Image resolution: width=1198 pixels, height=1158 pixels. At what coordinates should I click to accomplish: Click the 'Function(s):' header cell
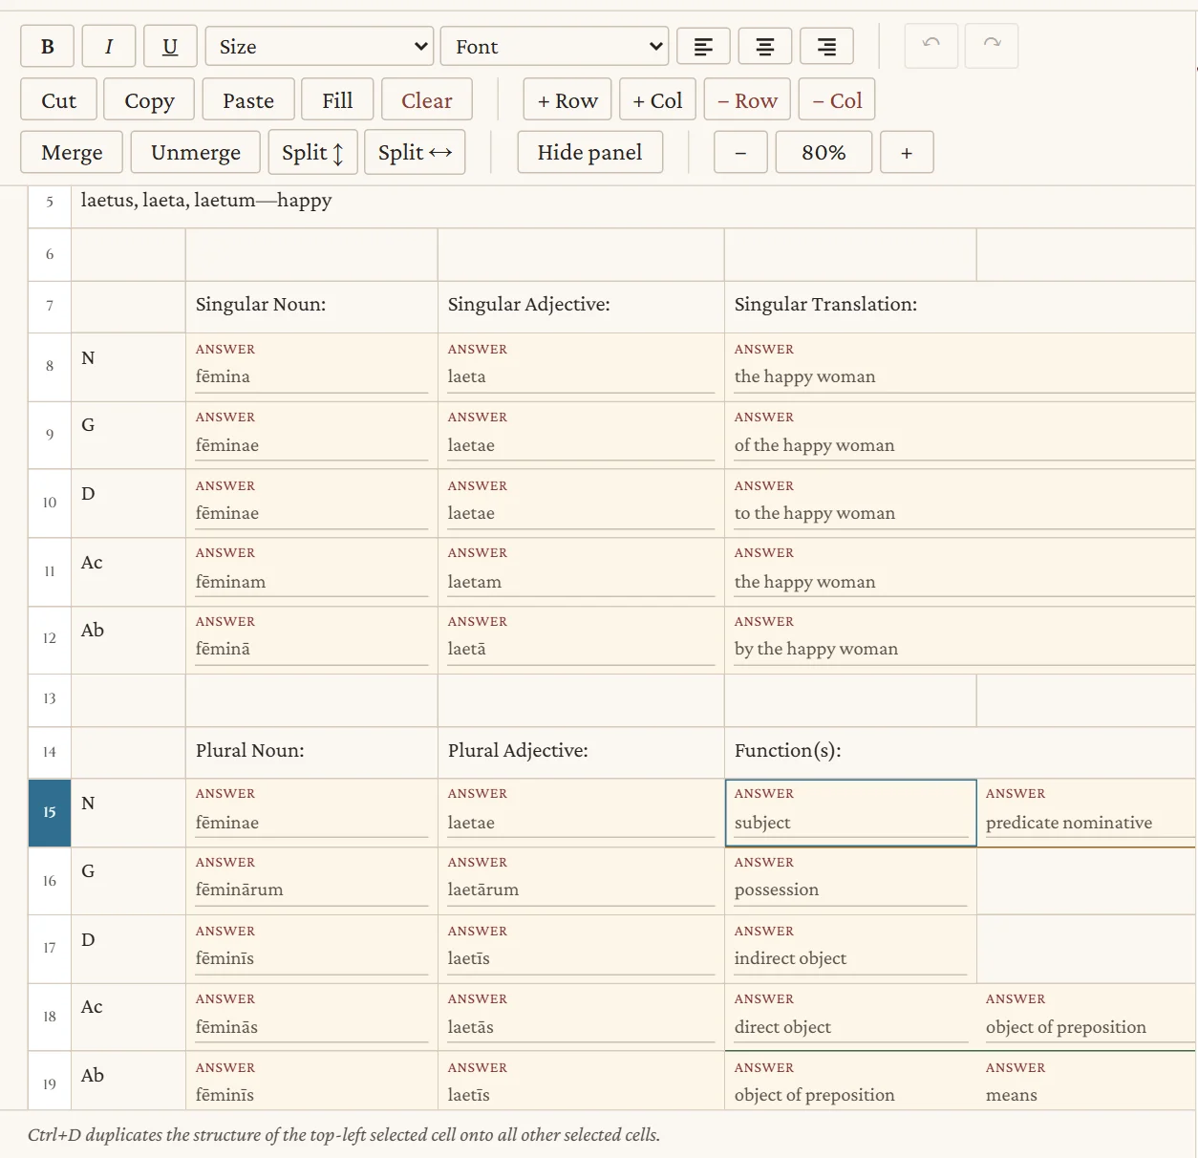[960, 752]
